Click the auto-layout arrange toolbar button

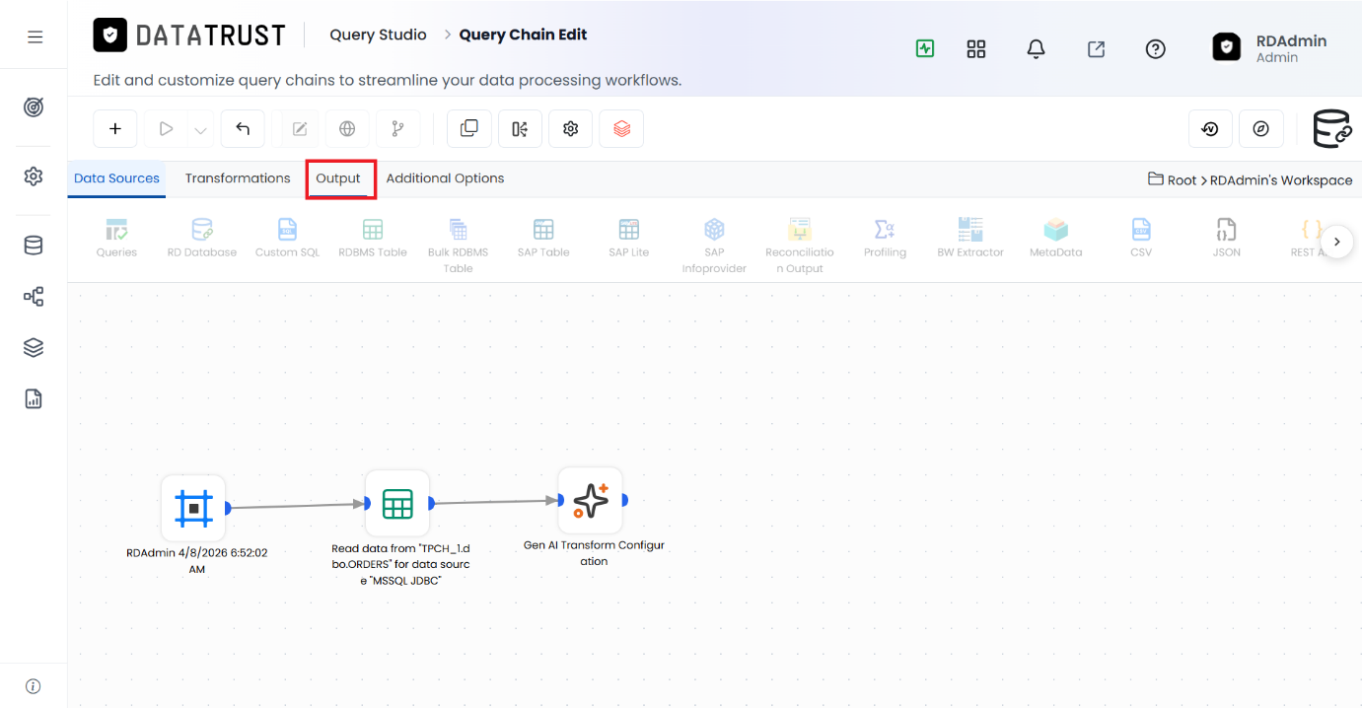(x=520, y=128)
